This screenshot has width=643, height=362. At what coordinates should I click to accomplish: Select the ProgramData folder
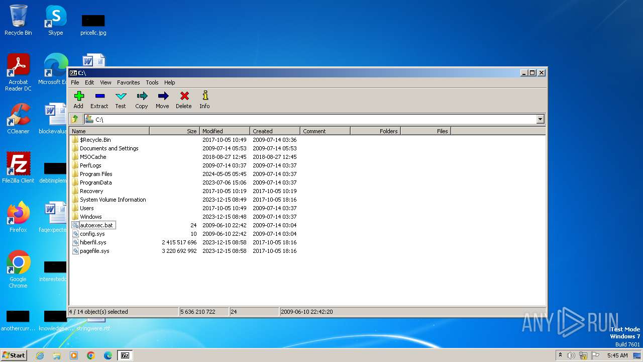tap(95, 183)
